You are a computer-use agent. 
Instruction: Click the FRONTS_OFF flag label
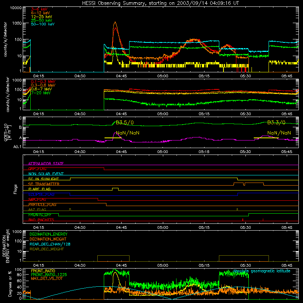click(x=40, y=215)
